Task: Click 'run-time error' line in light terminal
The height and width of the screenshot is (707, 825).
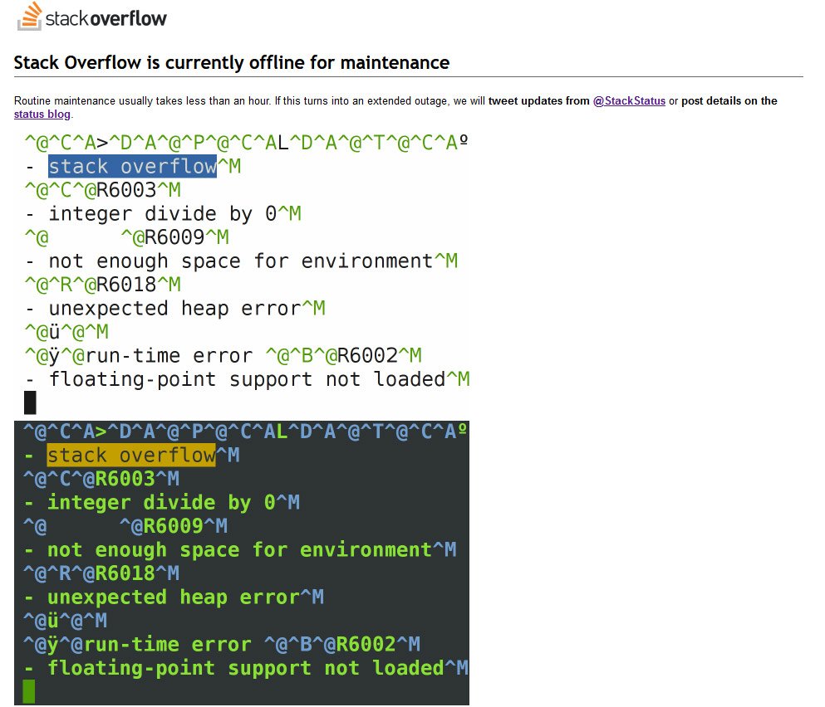Action: click(x=223, y=356)
